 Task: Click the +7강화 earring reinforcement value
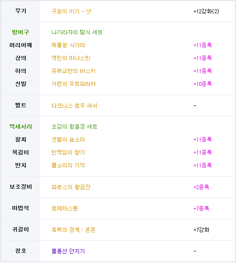(x=201, y=230)
